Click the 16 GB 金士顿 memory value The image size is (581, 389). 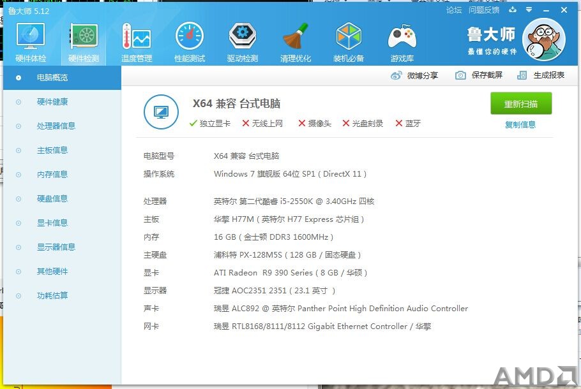tap(273, 237)
